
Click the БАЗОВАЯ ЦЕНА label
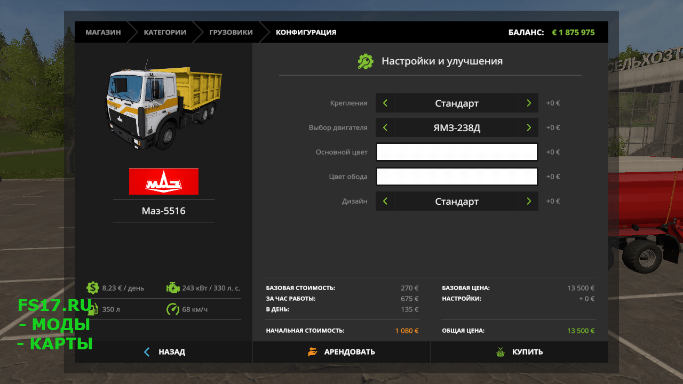click(466, 288)
